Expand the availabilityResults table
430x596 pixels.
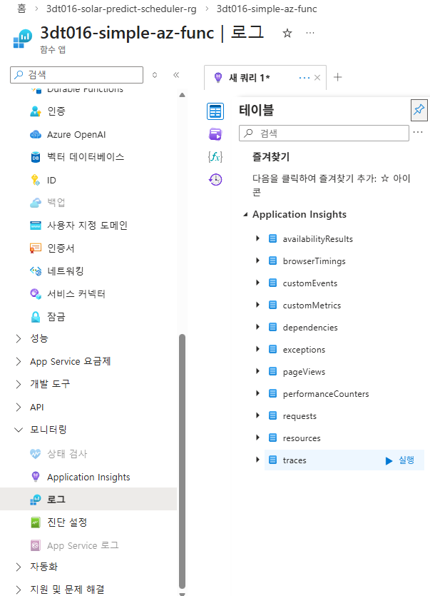(257, 238)
